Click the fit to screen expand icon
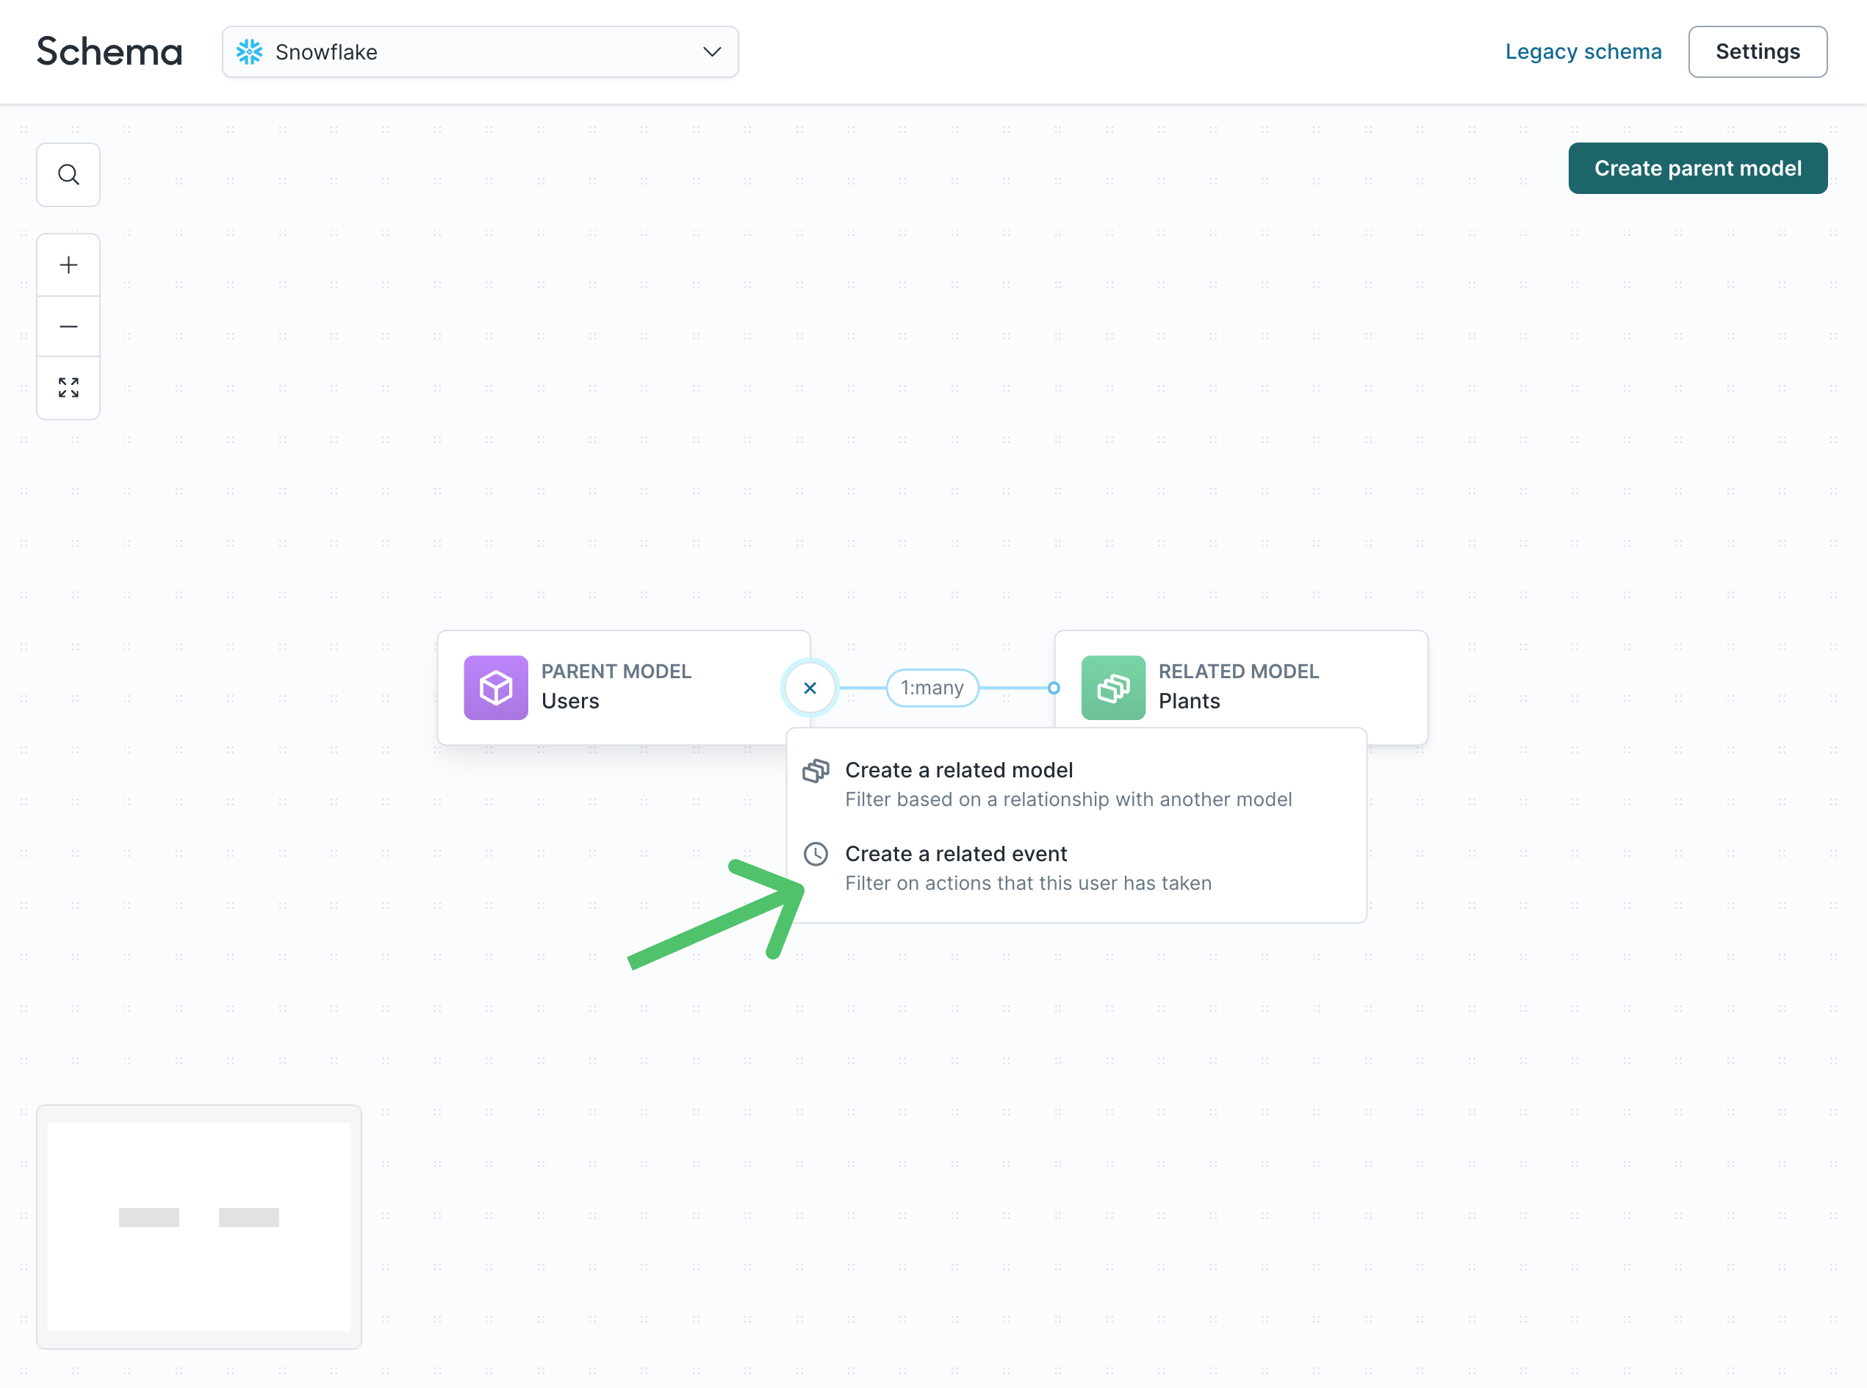 (x=68, y=388)
